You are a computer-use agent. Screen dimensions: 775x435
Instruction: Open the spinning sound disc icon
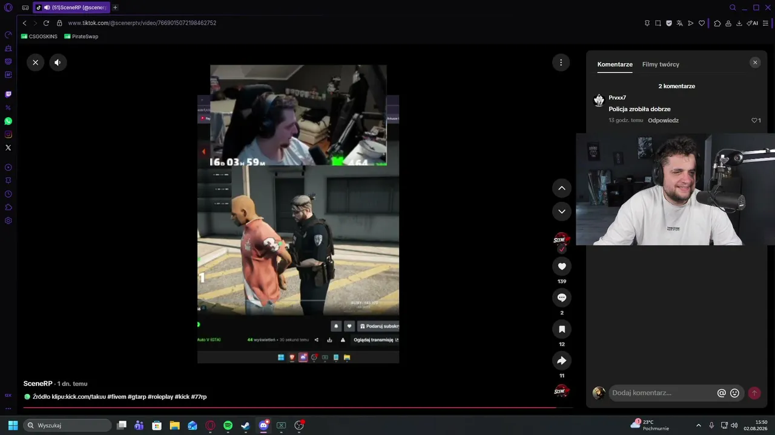[x=562, y=391]
